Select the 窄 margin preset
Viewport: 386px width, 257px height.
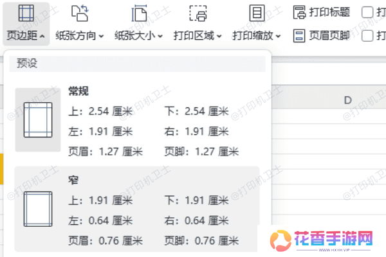(137, 209)
